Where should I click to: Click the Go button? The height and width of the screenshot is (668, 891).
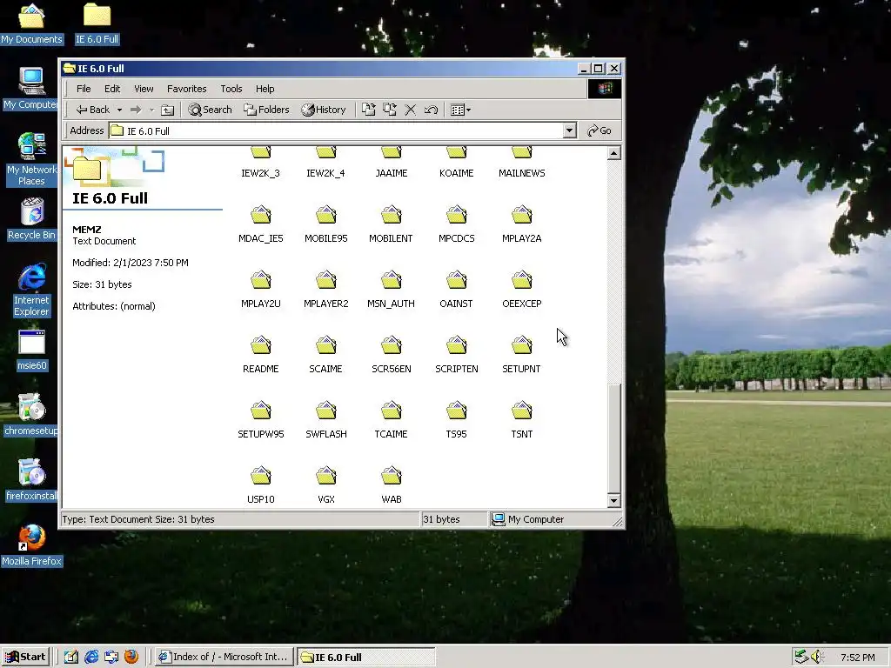600,130
